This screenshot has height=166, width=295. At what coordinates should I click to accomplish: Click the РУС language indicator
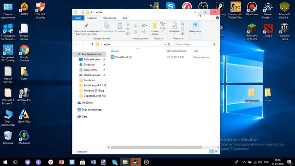pos(266,162)
